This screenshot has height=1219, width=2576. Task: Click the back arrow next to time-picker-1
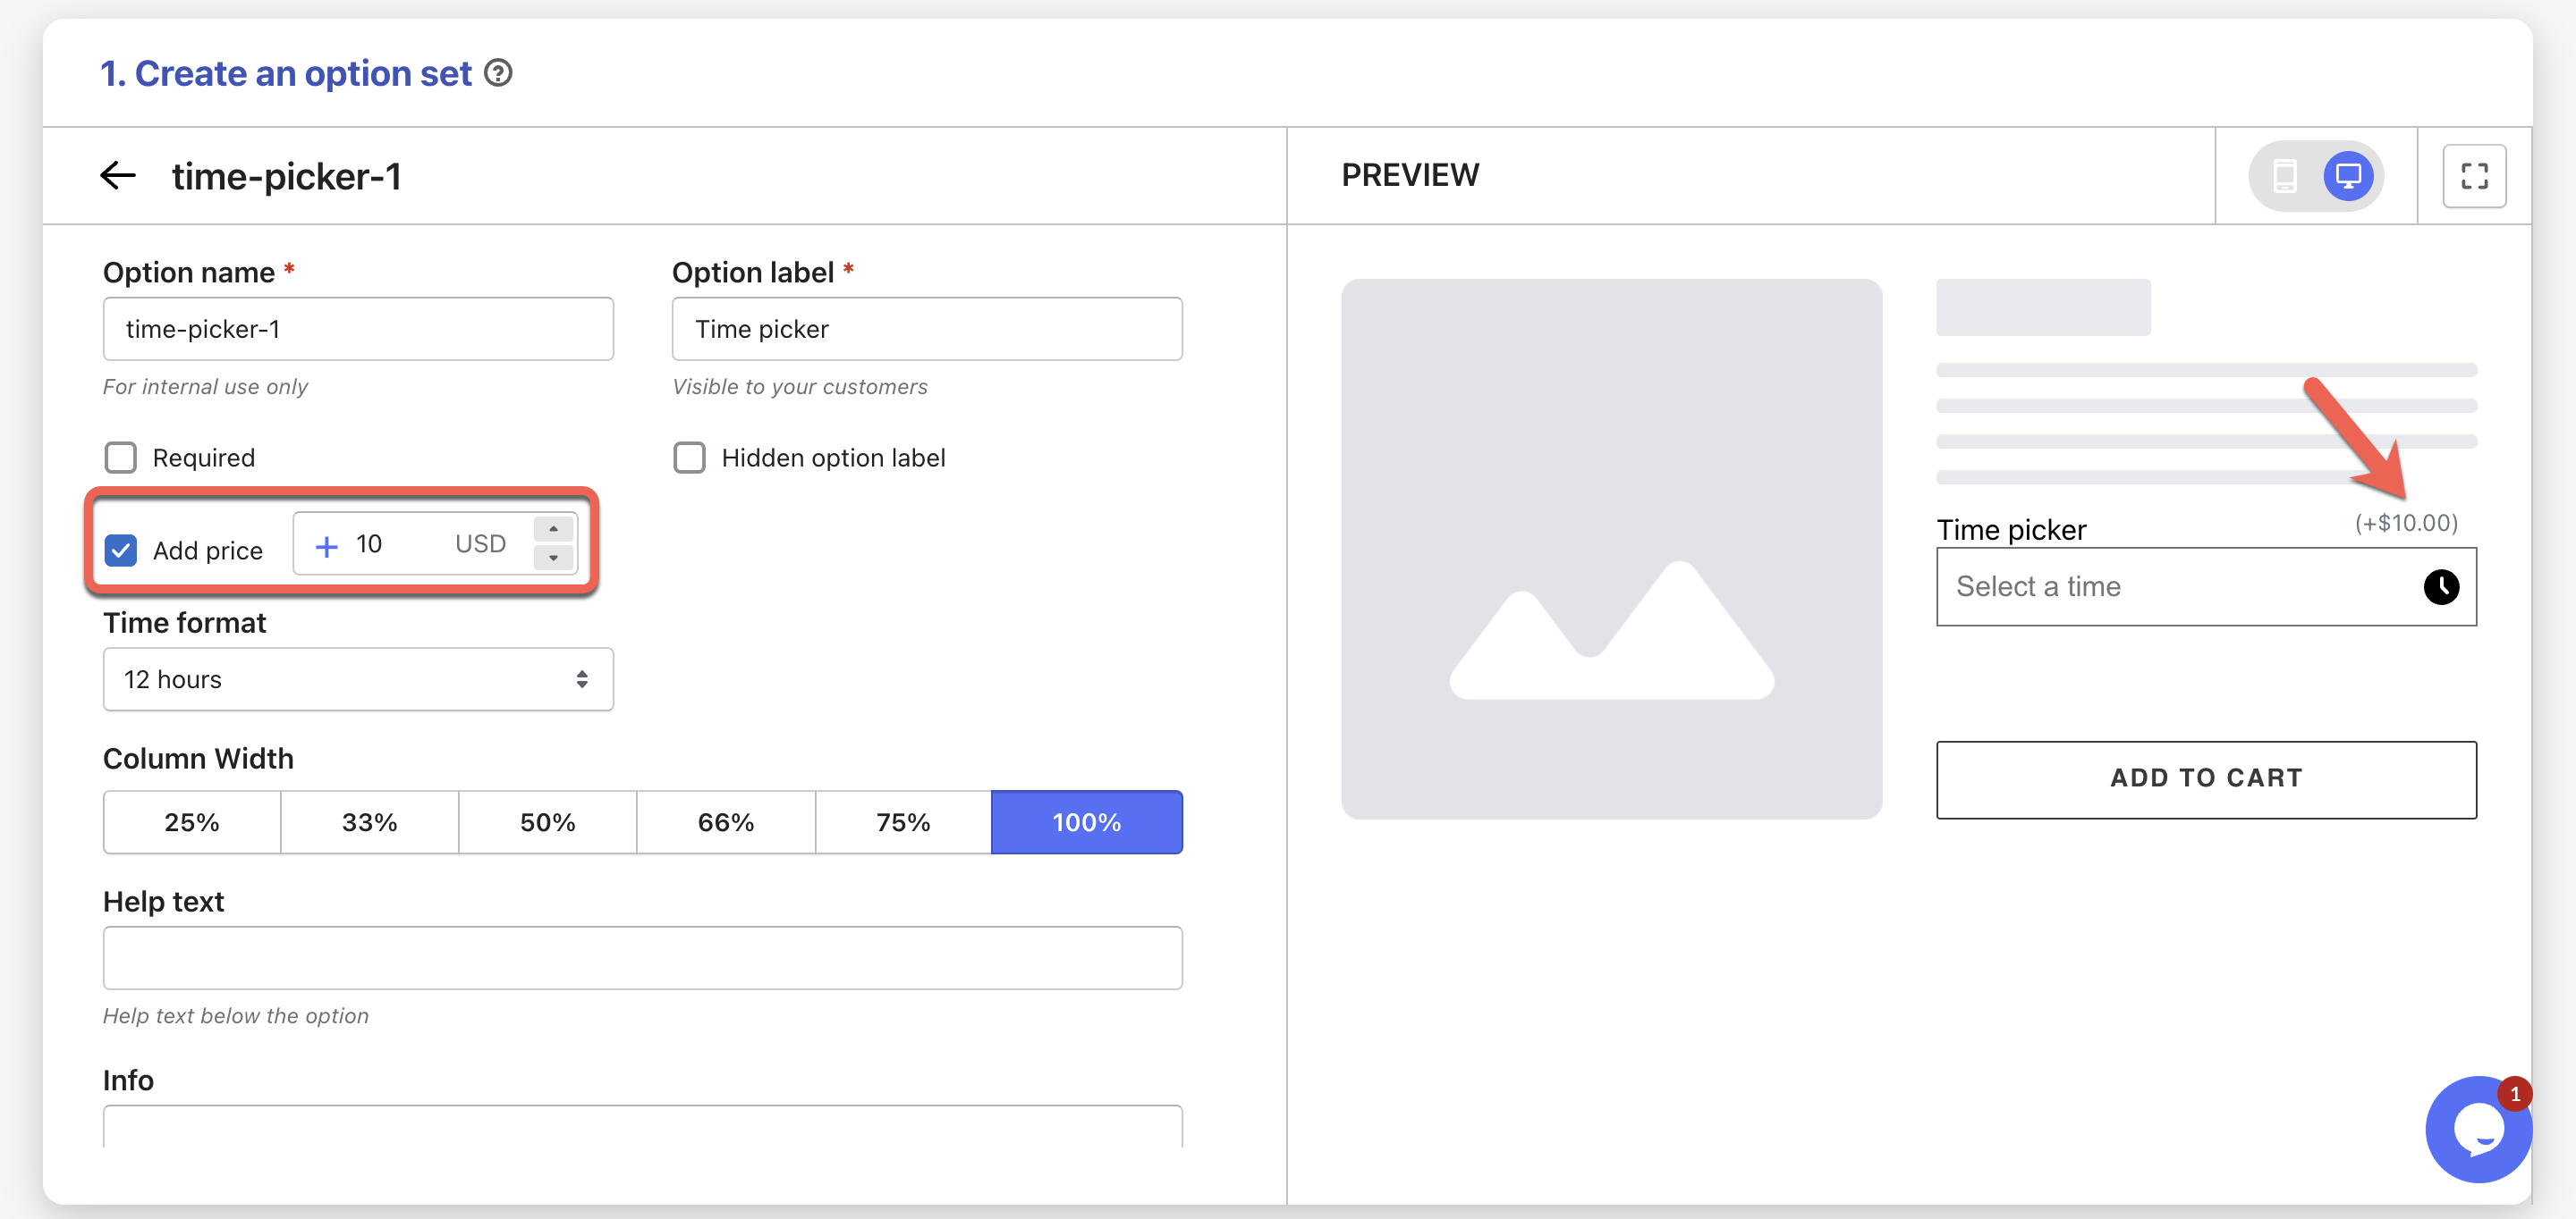tap(118, 176)
